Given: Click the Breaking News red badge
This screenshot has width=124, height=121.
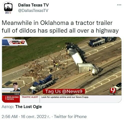Looking at the screenshot, I should pos(11,99).
